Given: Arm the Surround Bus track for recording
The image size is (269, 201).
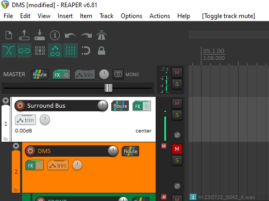Looking at the screenshot, I should point(20,106).
